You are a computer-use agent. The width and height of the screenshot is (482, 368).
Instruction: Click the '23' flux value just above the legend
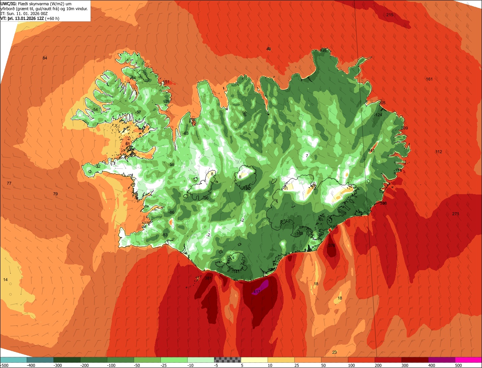coord(334,352)
